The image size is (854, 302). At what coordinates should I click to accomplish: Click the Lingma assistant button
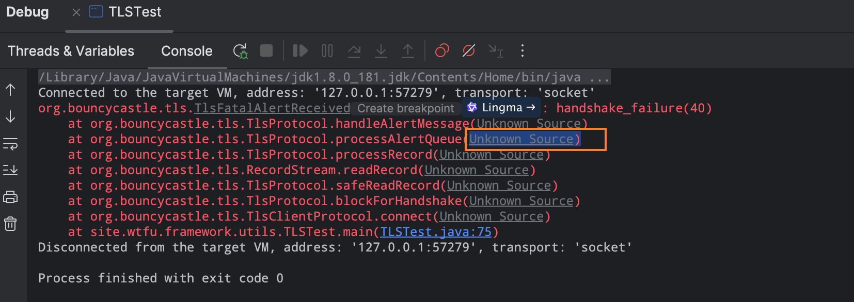(x=501, y=108)
